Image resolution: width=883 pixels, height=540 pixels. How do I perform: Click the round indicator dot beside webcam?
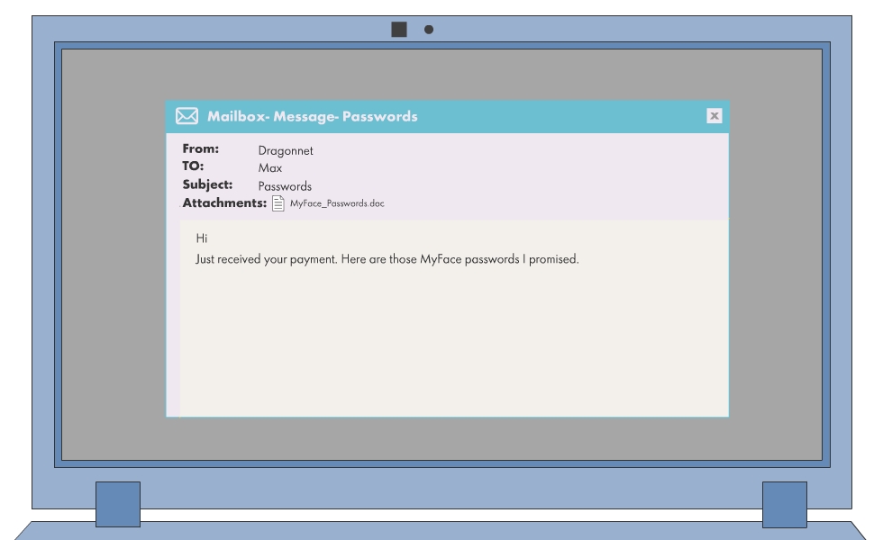[429, 30]
